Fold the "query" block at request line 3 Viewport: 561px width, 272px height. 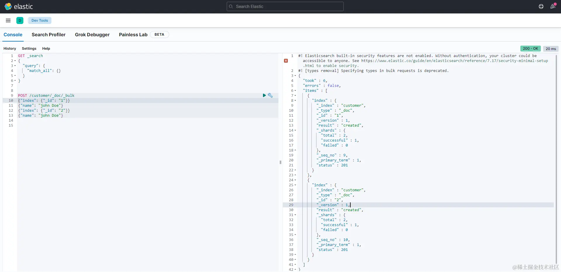15,66
